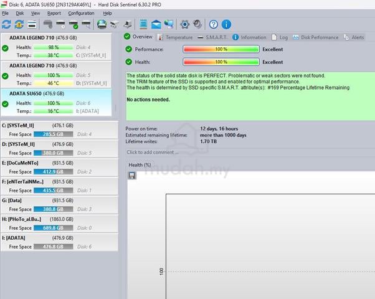Click the blue envelope email icon

156,24
